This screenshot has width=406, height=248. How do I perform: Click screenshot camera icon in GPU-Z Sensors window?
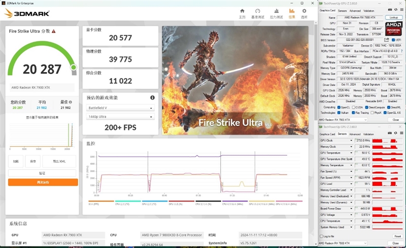[390, 133]
